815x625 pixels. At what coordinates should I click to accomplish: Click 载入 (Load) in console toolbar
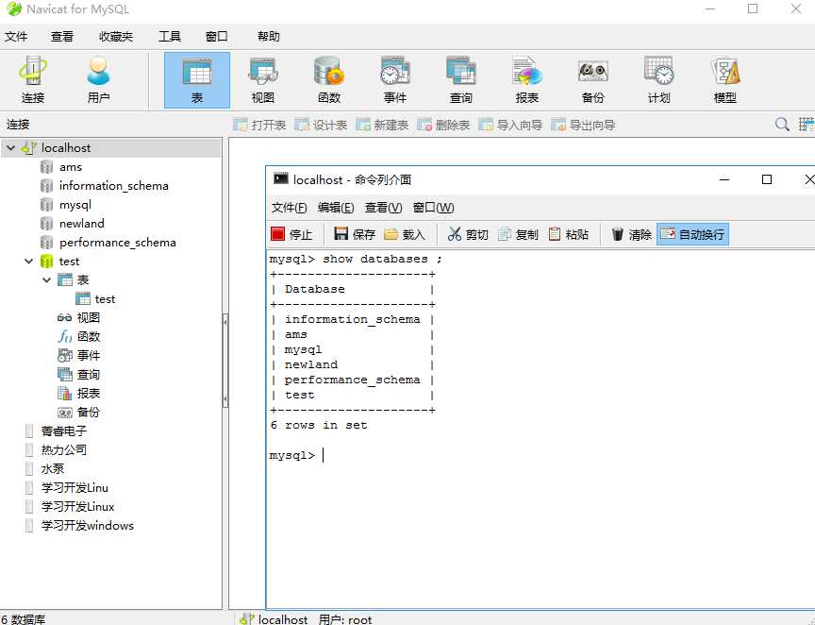point(405,234)
